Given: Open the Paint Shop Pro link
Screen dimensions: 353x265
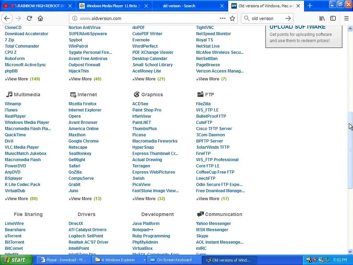Looking at the screenshot, I should point(147,110).
